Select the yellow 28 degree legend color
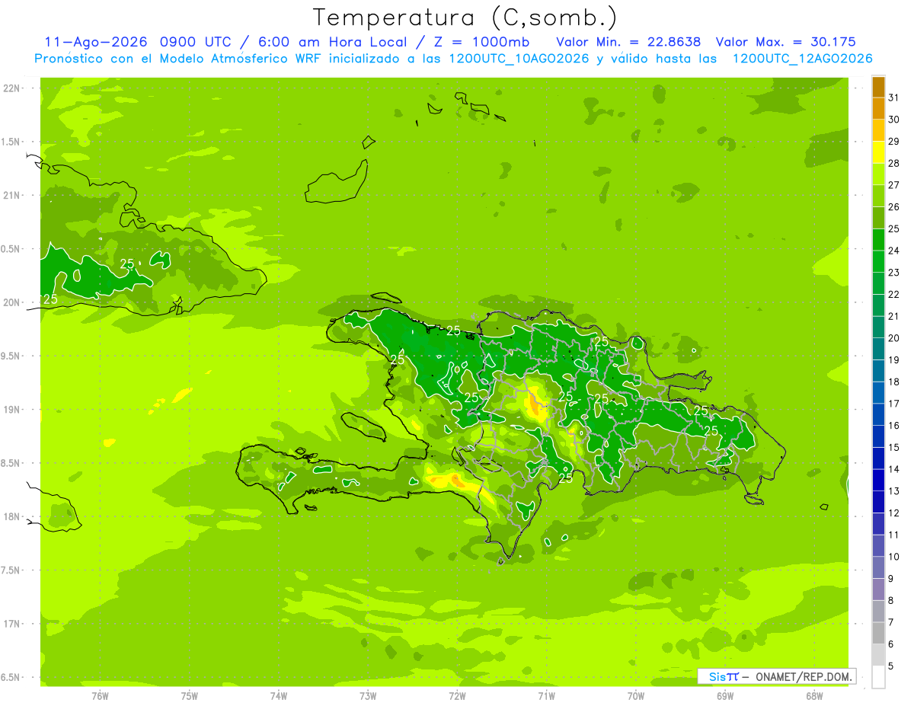Viewport: 914px width, 706px height. 878,152
